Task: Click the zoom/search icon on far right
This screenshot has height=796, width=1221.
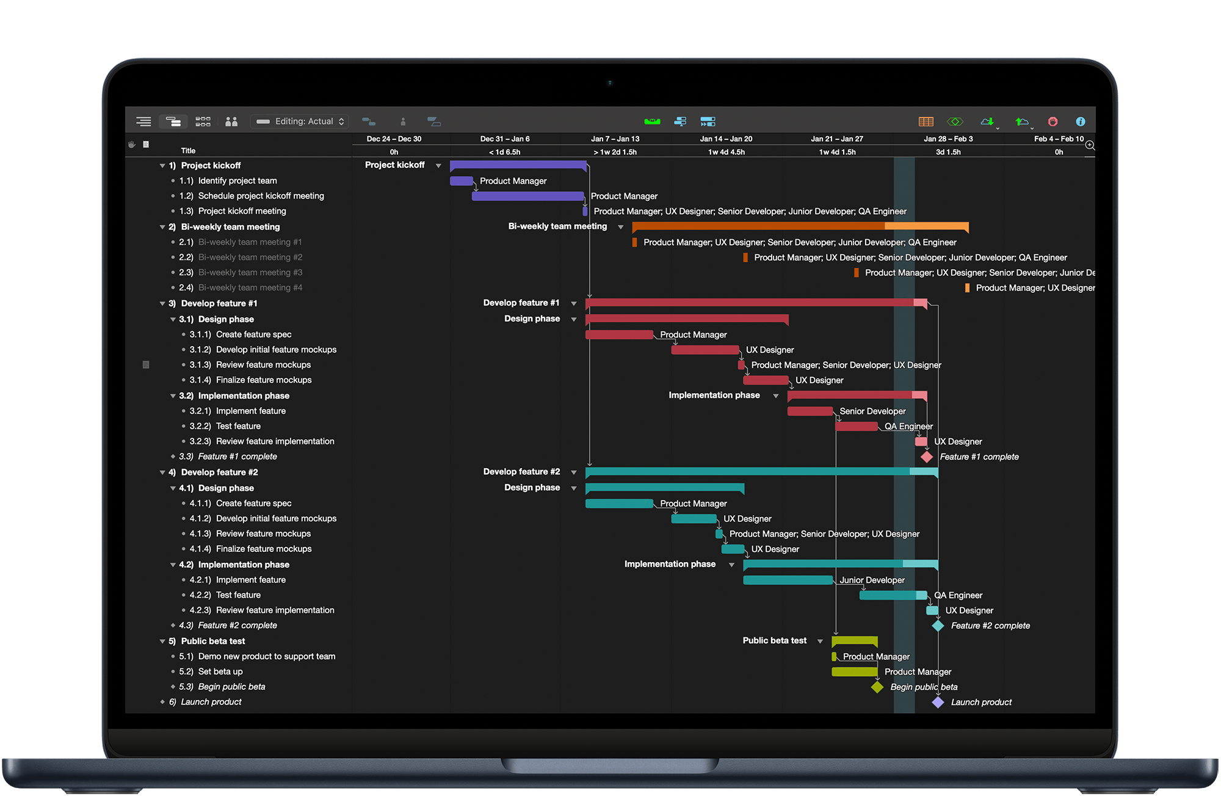Action: pos(1089,144)
